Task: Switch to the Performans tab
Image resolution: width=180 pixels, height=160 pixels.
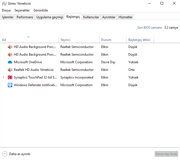Action: point(25,17)
